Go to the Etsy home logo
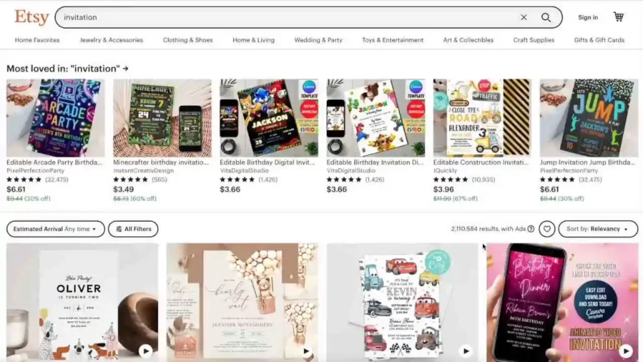Viewport: 643px width, 362px height. (31, 17)
